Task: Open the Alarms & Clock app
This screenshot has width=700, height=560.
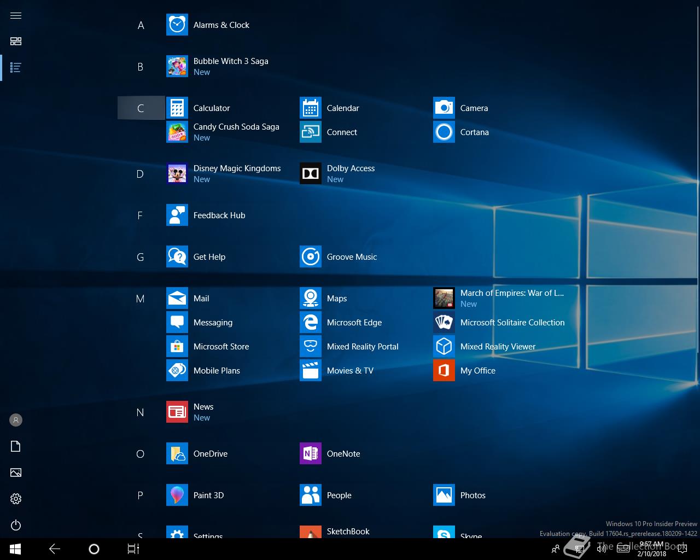Action: 208,25
